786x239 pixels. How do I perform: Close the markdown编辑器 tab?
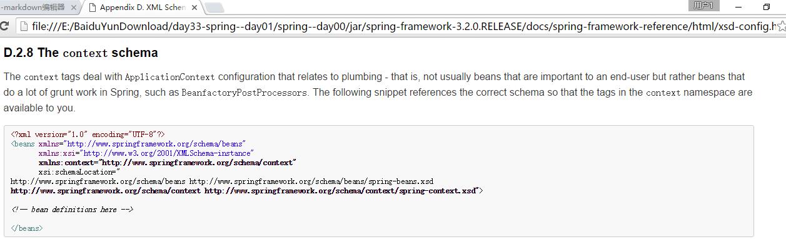pos(73,8)
